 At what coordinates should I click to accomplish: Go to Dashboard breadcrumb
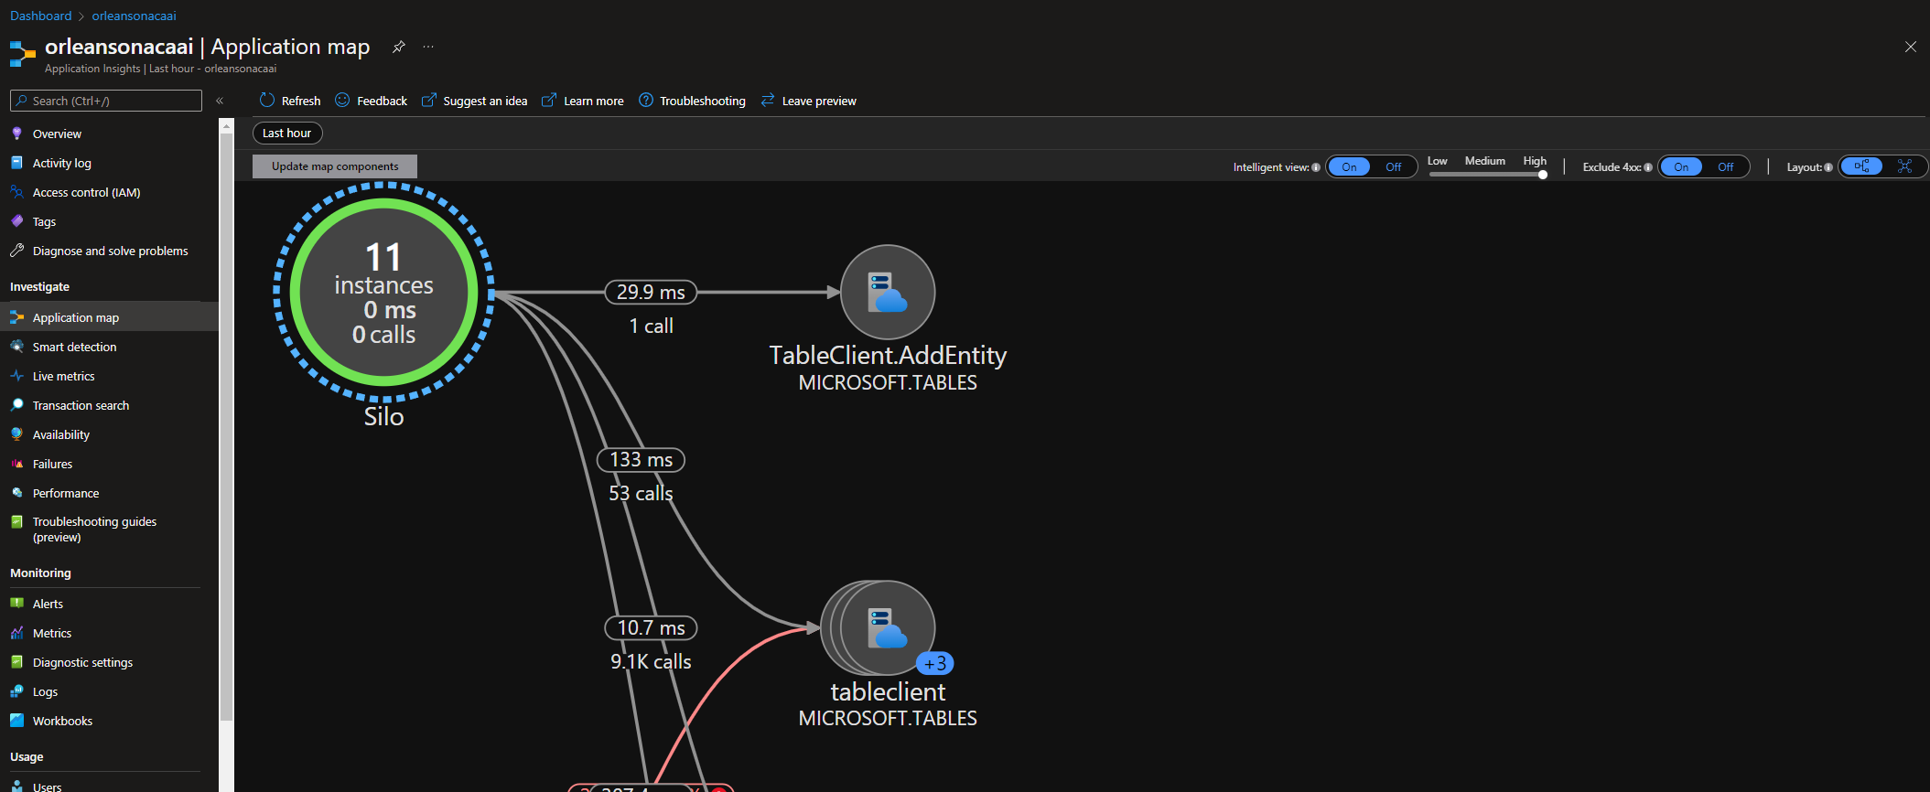click(41, 16)
